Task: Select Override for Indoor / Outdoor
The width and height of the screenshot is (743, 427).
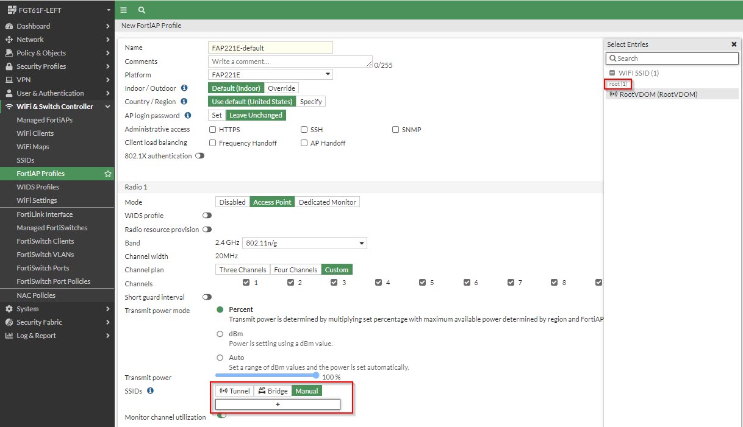Action: pos(281,88)
